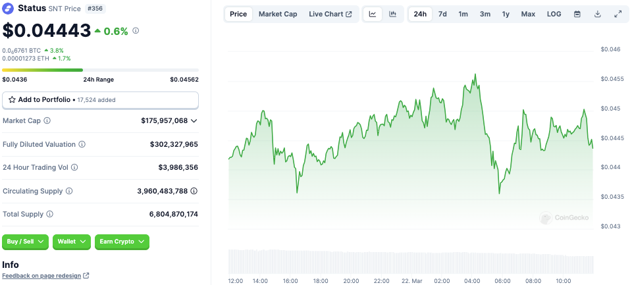Click the #356 rank badge

(95, 9)
